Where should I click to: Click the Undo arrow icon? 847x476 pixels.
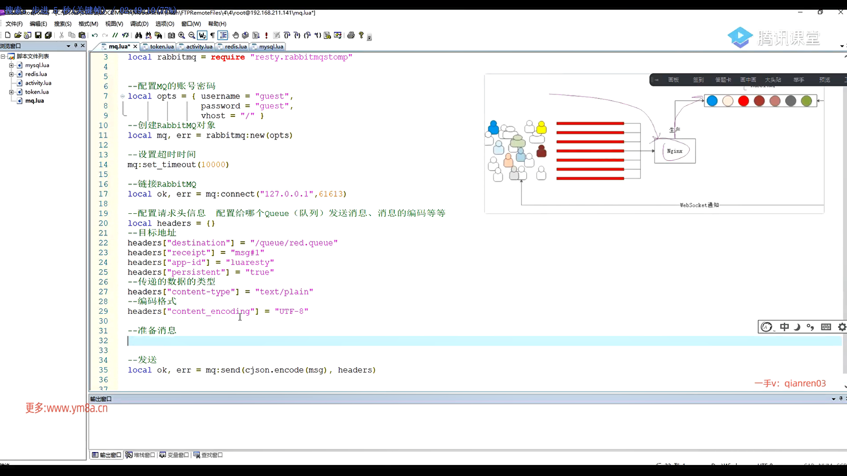click(94, 35)
